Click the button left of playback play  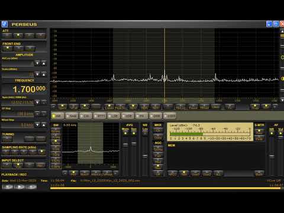tap(7, 186)
